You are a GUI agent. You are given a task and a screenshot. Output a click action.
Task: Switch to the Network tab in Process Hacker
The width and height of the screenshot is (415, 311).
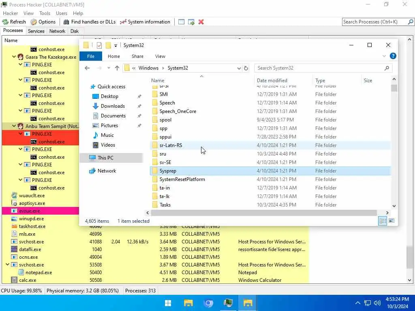tap(57, 31)
